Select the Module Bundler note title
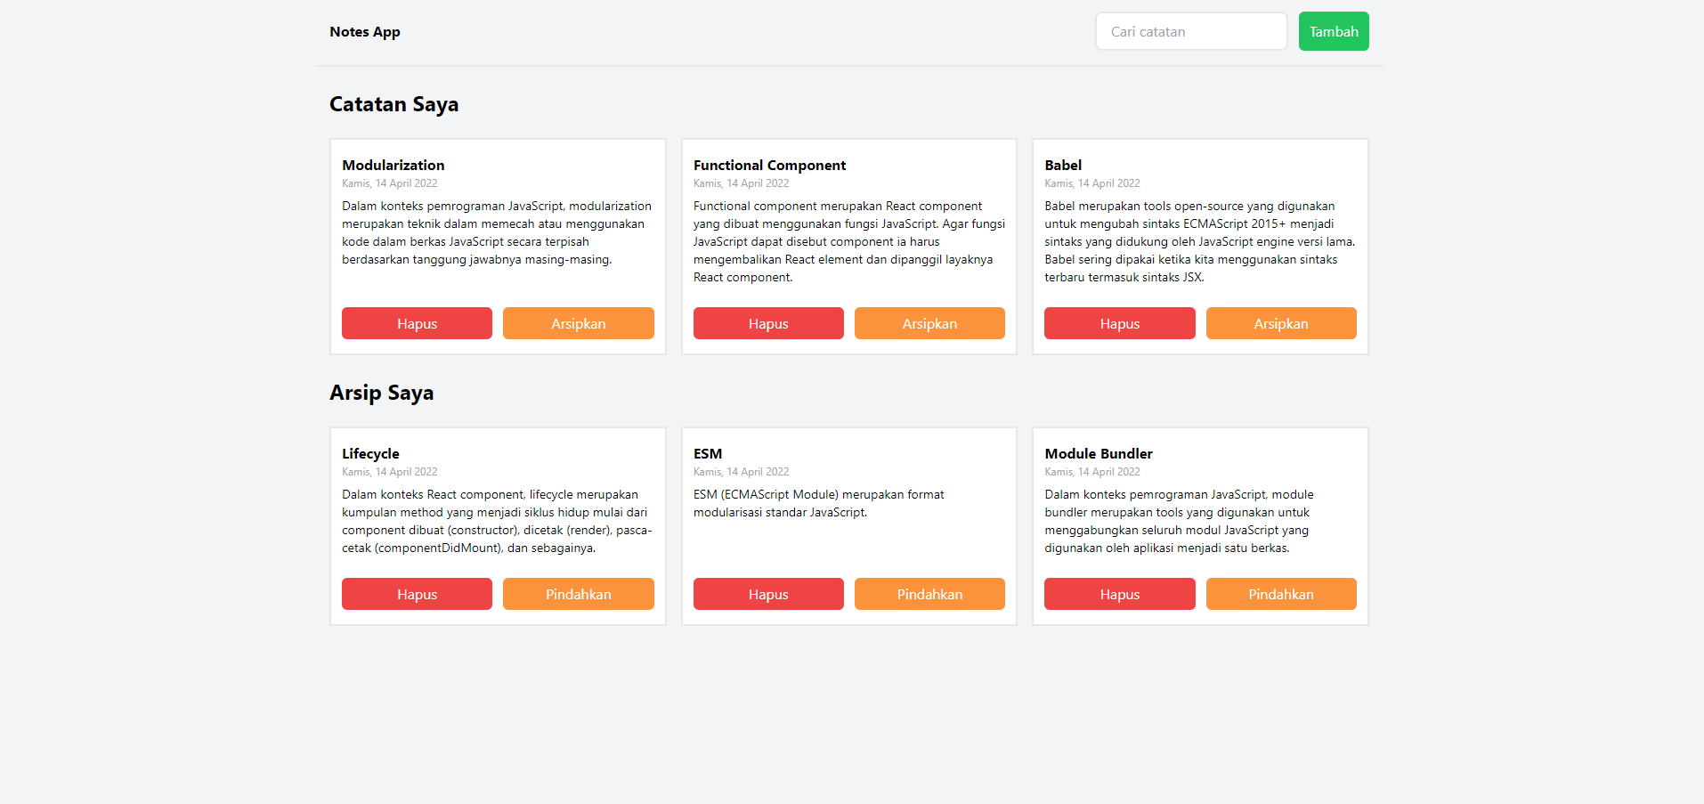 point(1098,453)
